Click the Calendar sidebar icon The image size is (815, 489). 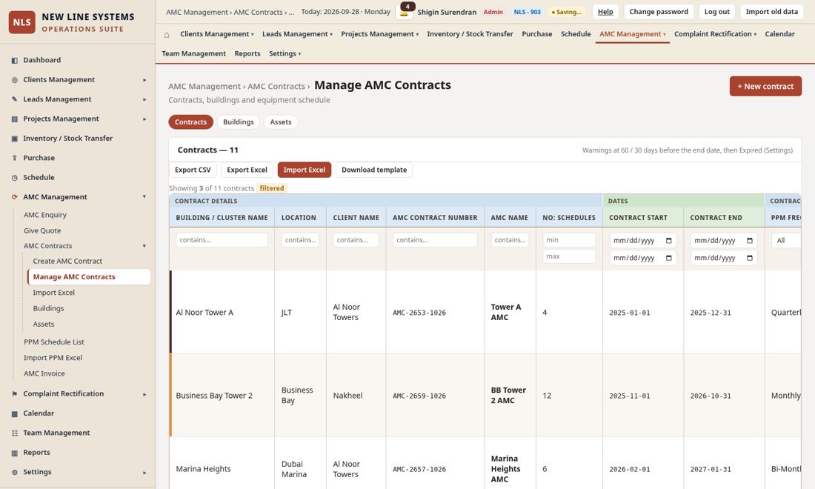(x=15, y=413)
